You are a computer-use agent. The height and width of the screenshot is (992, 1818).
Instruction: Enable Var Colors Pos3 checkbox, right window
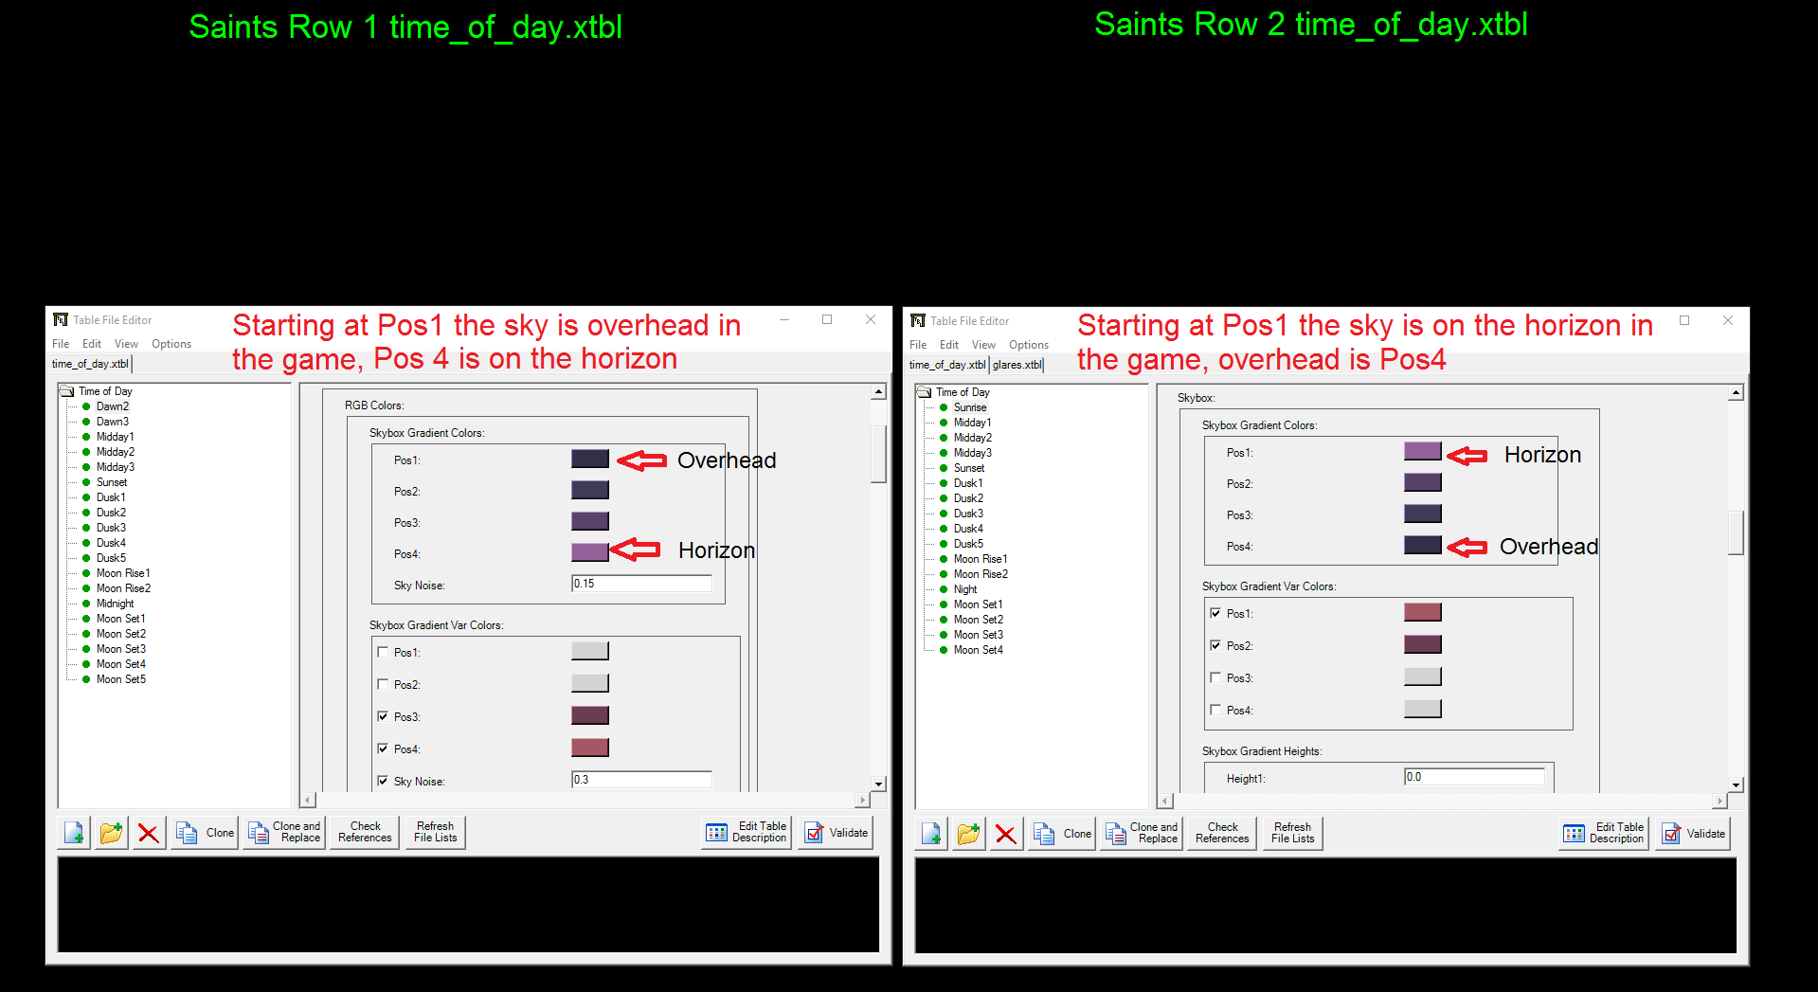pyautogui.click(x=1215, y=677)
